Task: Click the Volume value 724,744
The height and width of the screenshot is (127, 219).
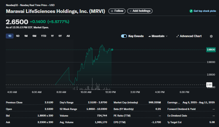Action: coord(102,115)
